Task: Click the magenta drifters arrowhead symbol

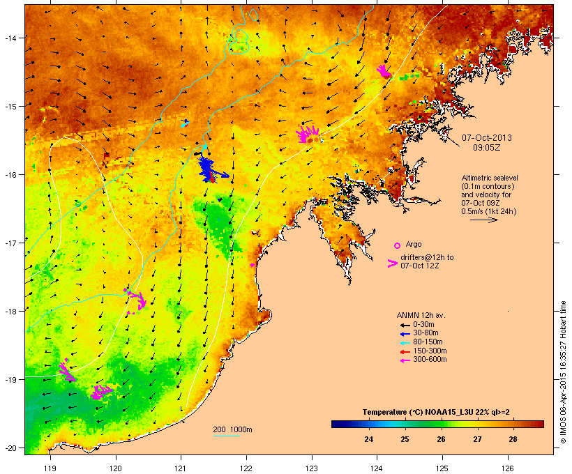Action: (392, 263)
